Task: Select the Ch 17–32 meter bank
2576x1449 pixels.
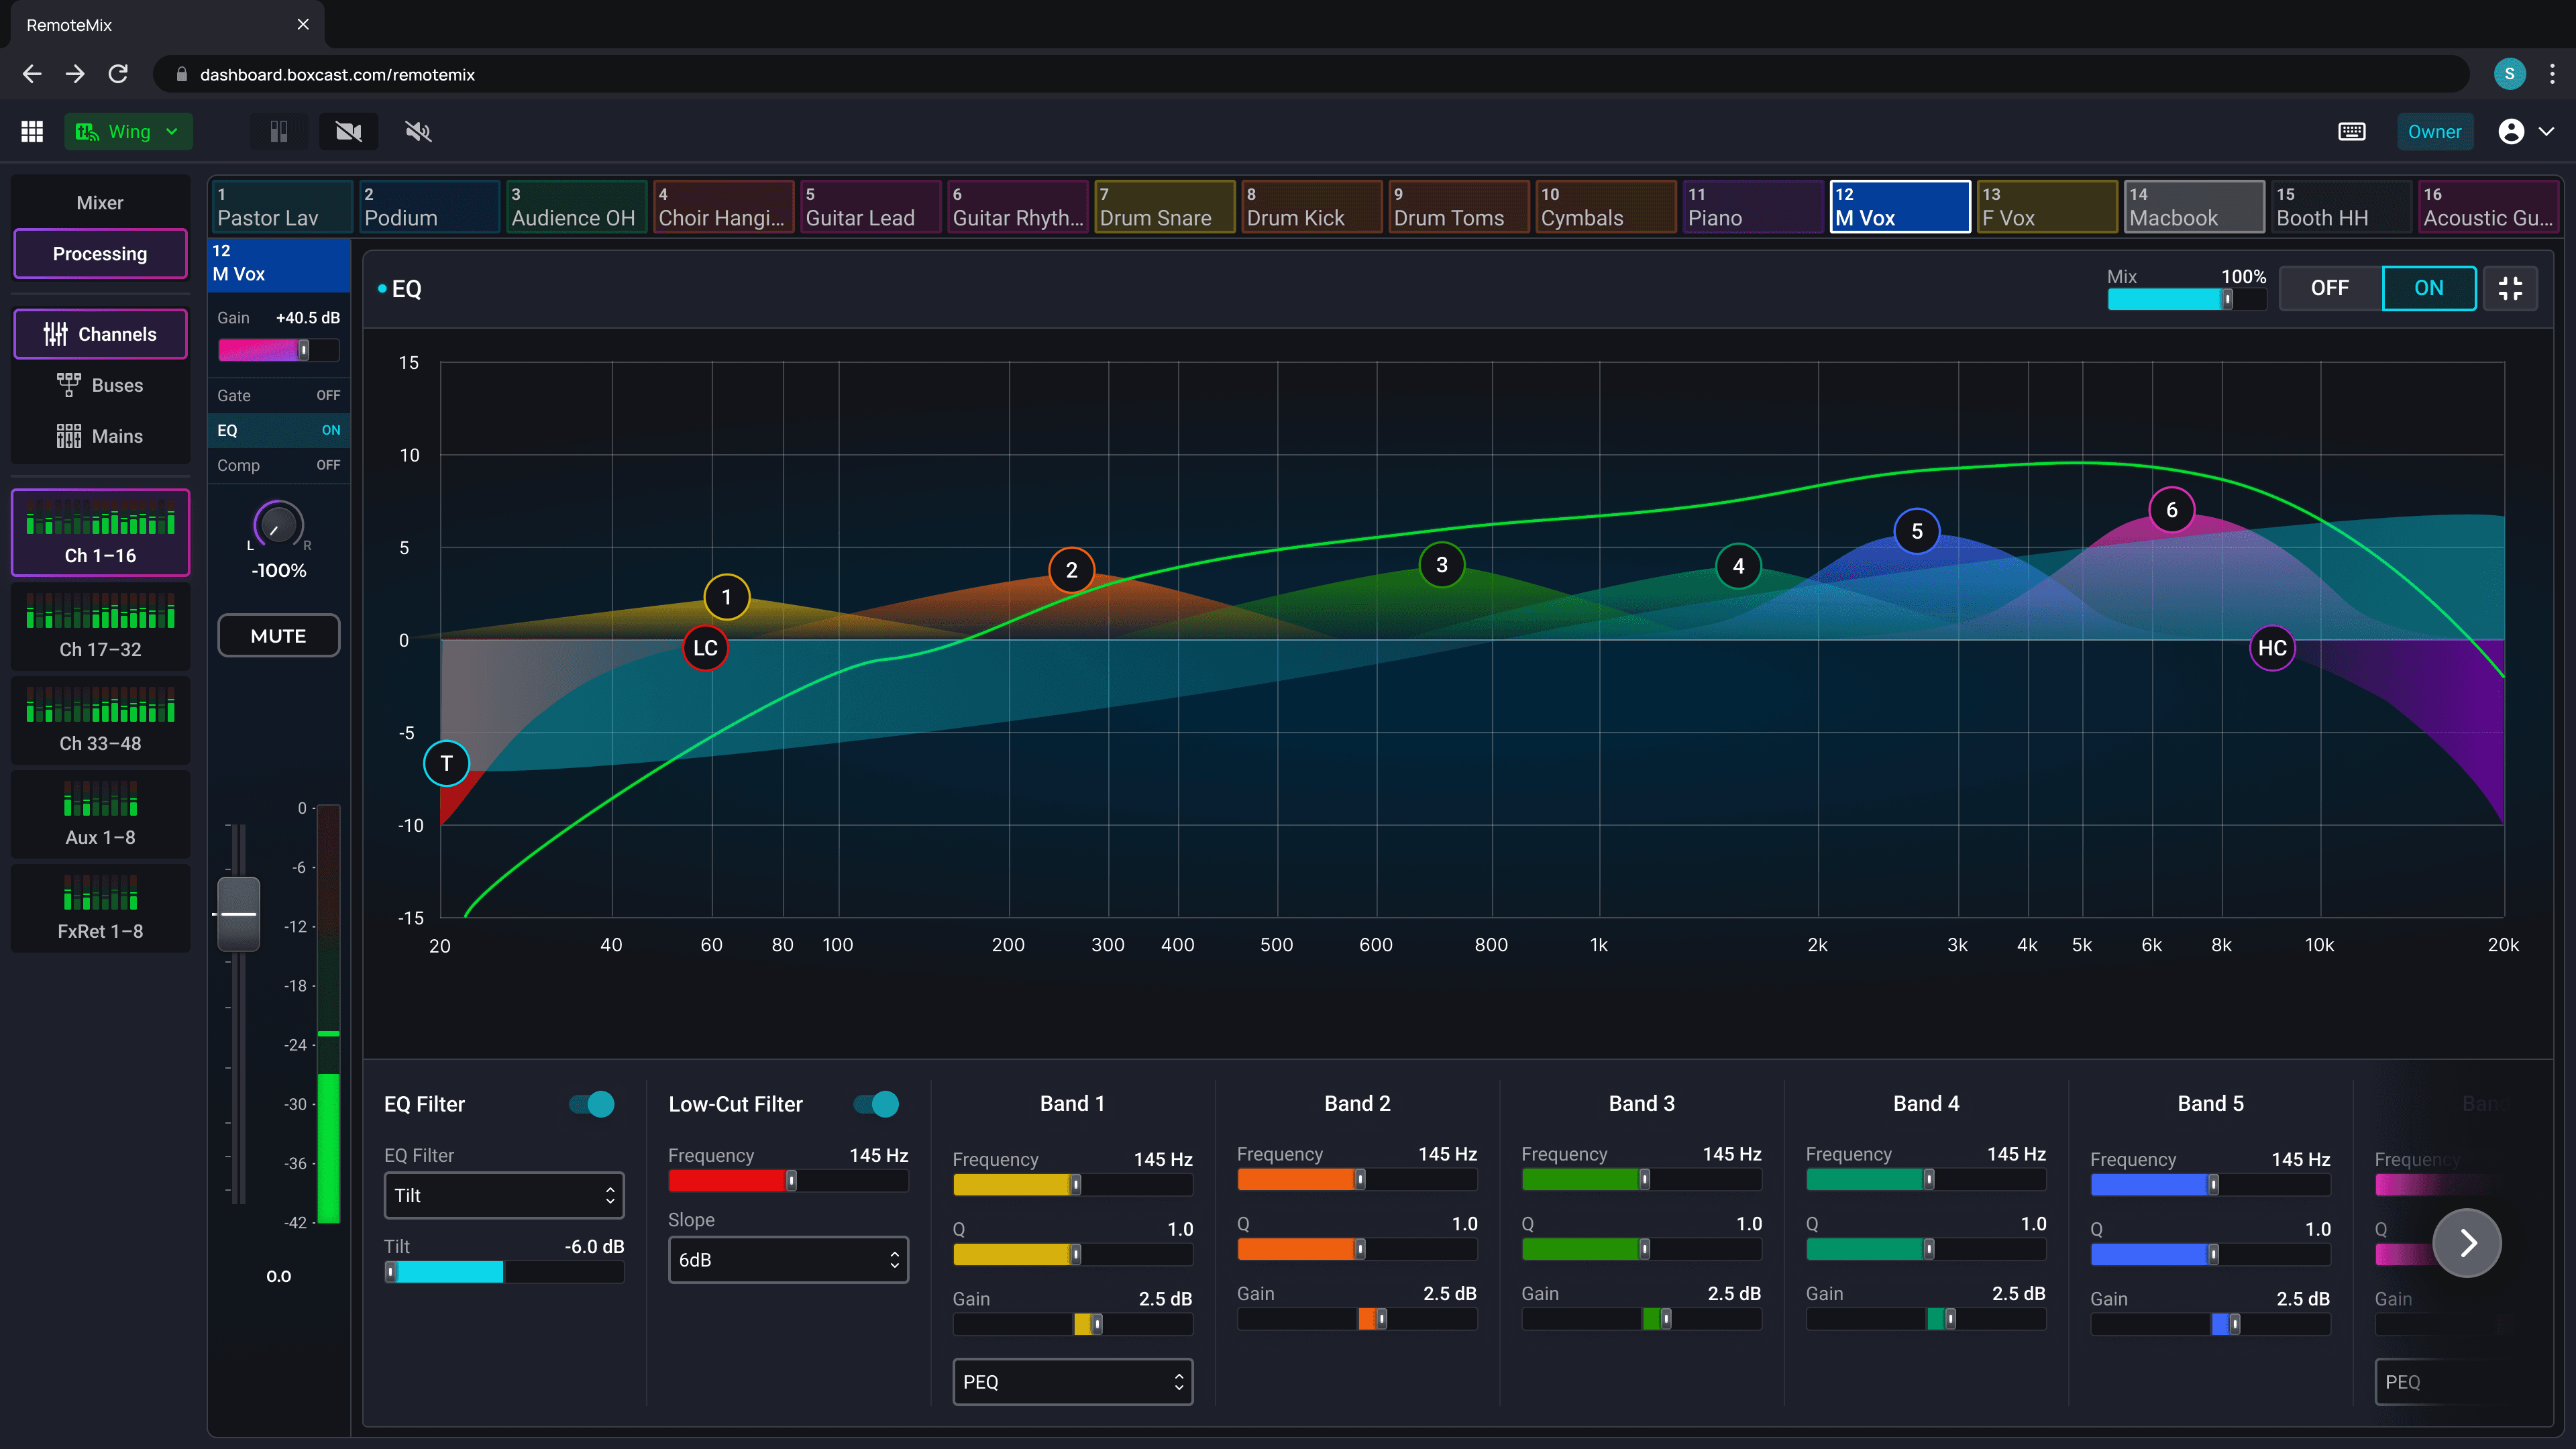Action: pyautogui.click(x=100, y=627)
